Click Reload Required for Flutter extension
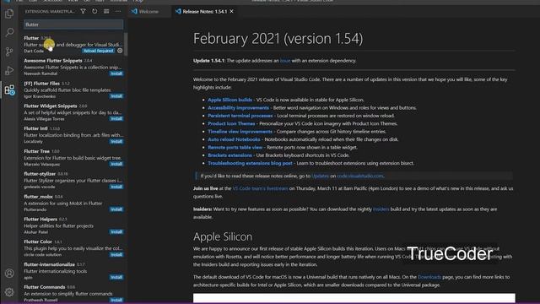540x304 pixels. point(98,51)
